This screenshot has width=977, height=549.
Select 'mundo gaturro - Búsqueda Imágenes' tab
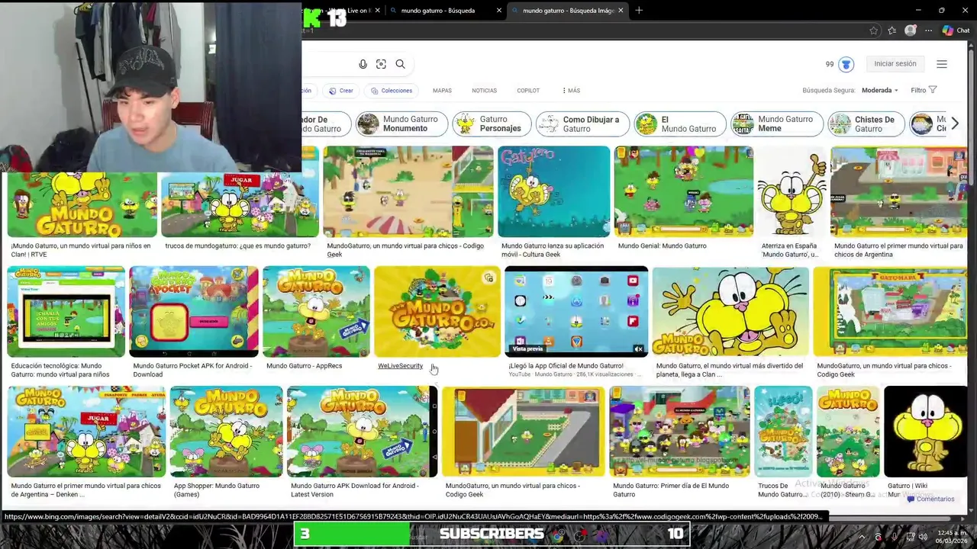pos(567,11)
